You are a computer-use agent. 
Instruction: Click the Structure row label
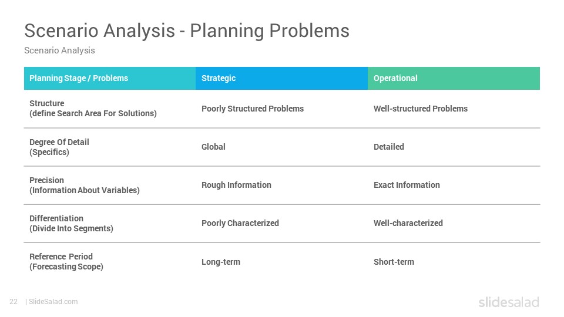93,108
